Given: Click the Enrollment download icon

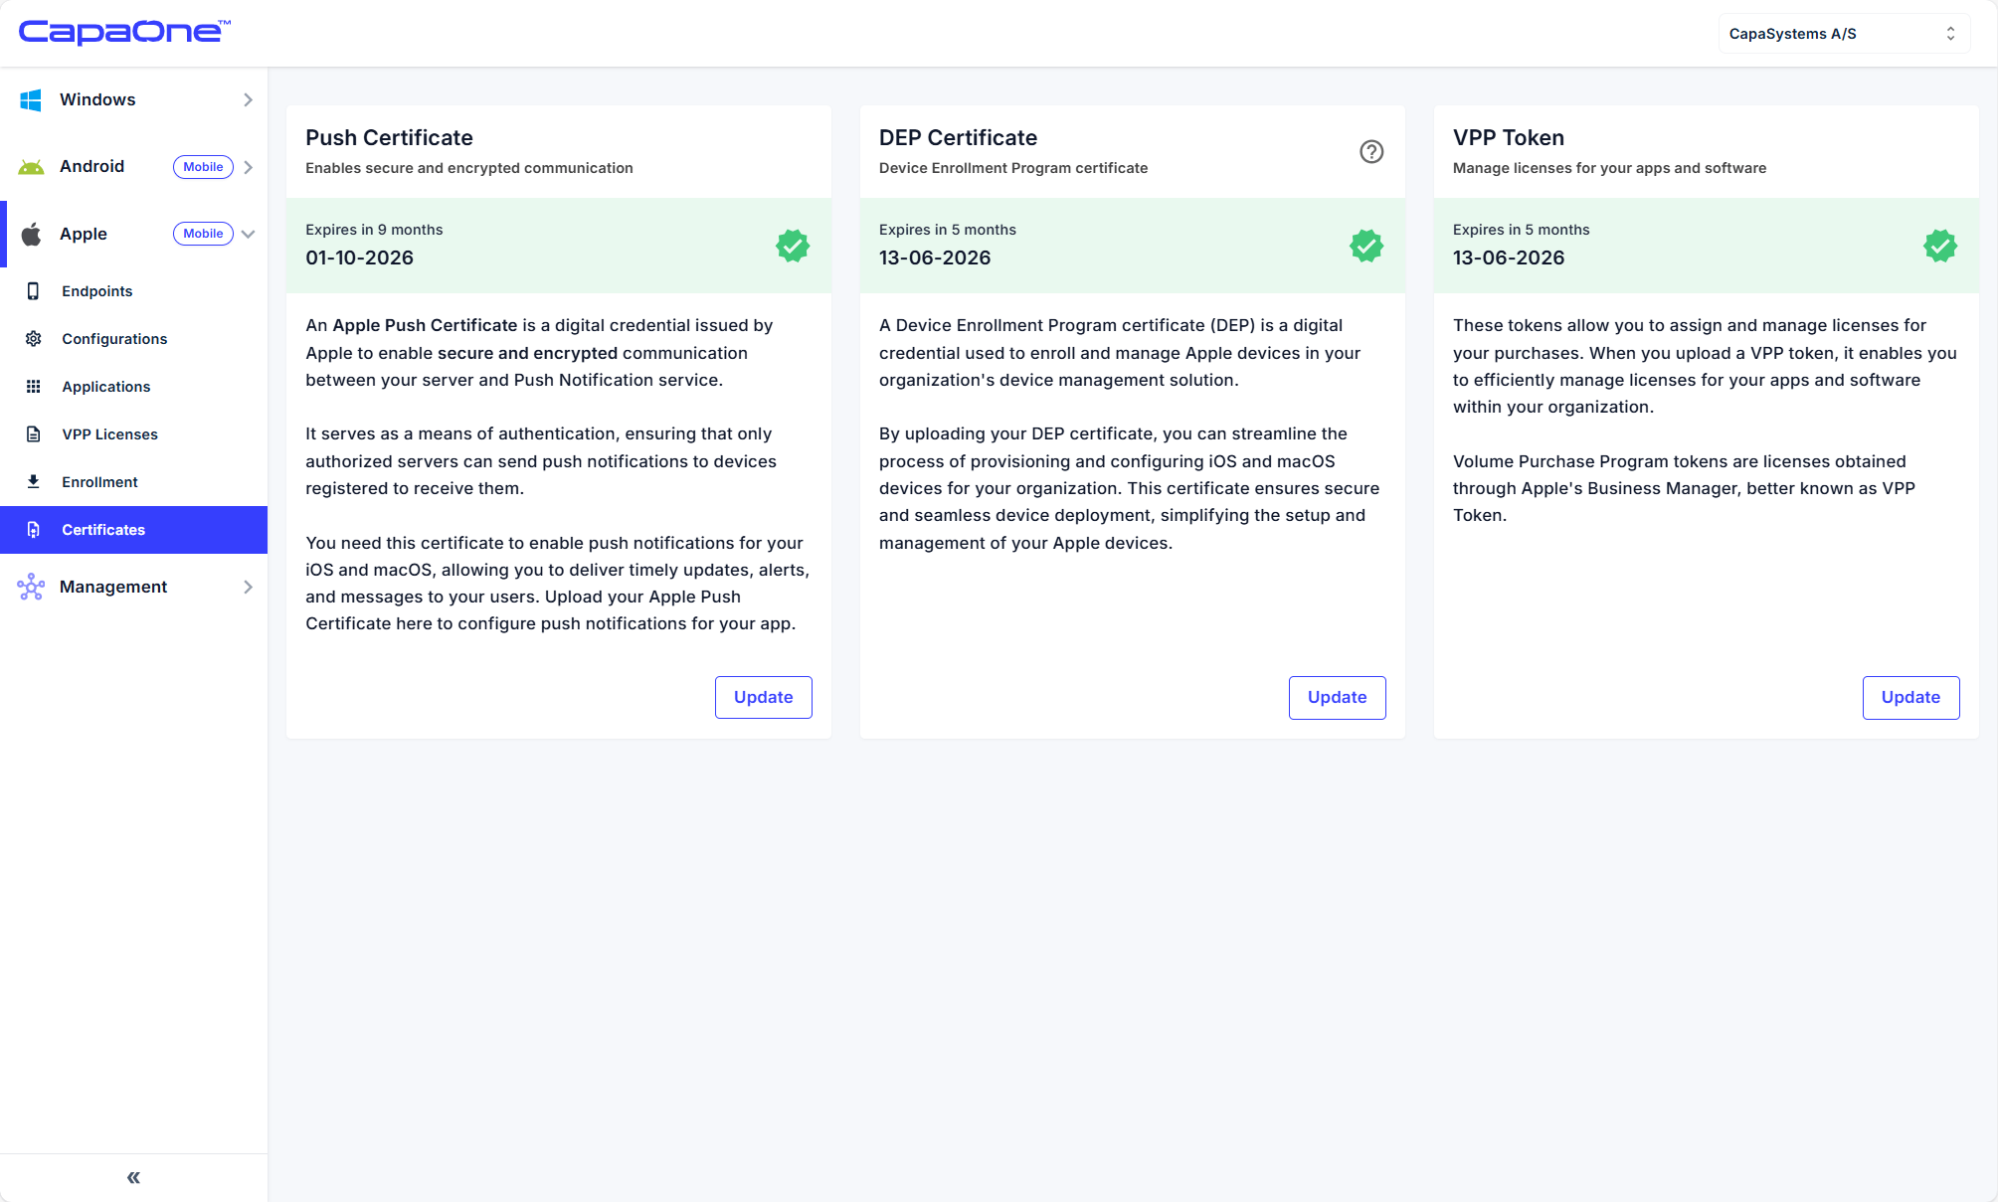Looking at the screenshot, I should [33, 482].
